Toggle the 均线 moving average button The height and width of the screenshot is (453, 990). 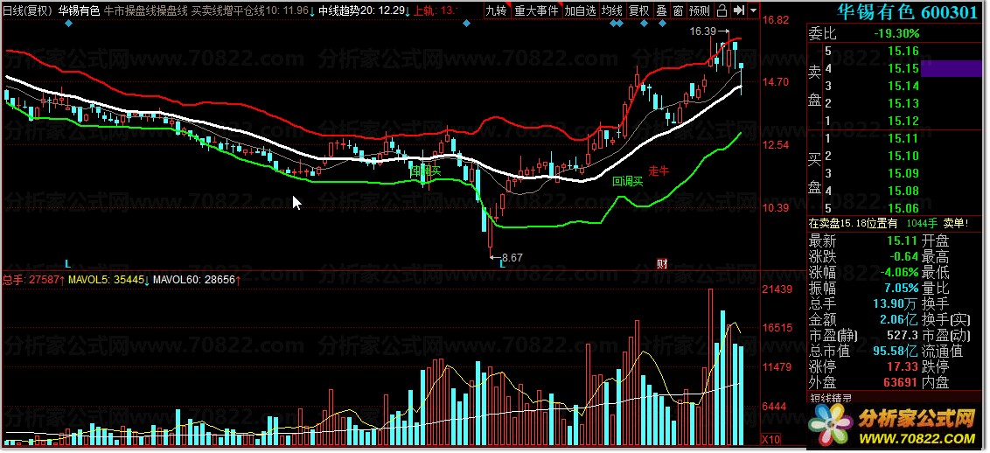tap(612, 10)
